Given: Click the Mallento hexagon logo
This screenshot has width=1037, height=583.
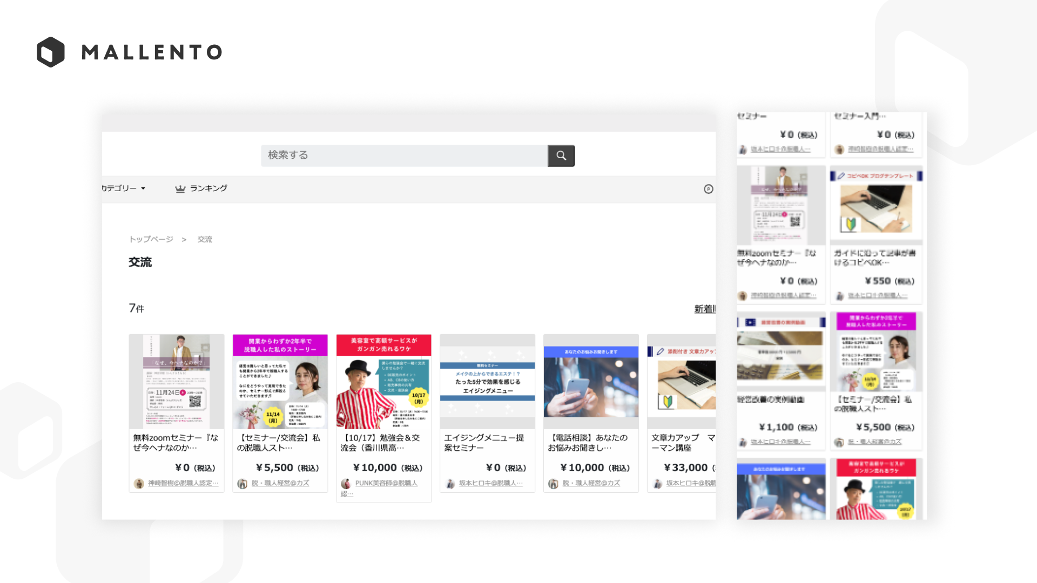Looking at the screenshot, I should [51, 52].
